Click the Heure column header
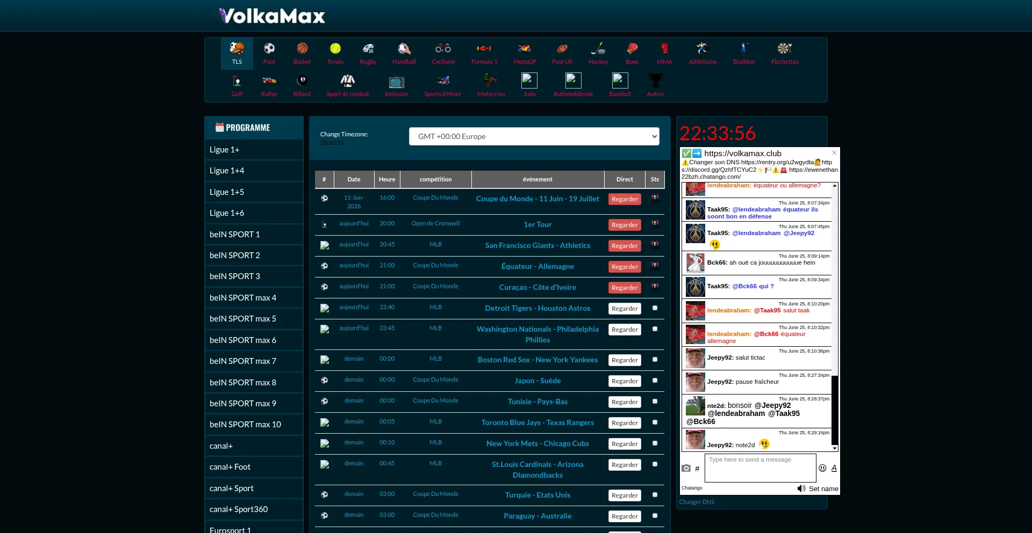This screenshot has width=1032, height=533. [387, 179]
